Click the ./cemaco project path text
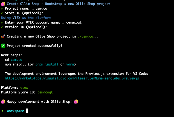 pos(85,36)
